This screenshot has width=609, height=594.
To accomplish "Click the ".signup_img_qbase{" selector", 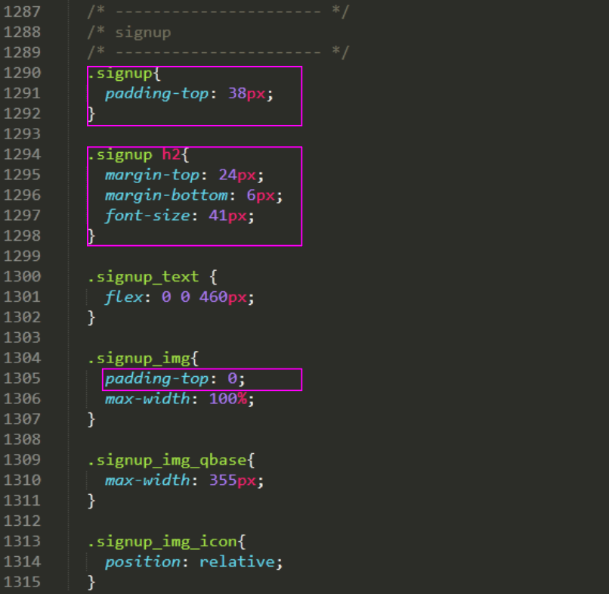I will tap(172, 461).
